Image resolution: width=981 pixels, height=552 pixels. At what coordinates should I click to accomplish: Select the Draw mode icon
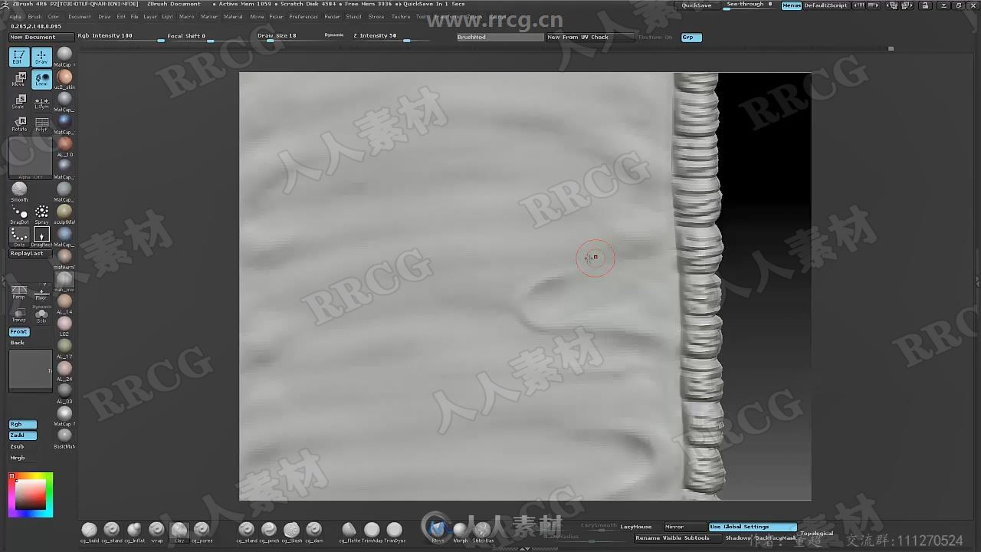click(41, 57)
